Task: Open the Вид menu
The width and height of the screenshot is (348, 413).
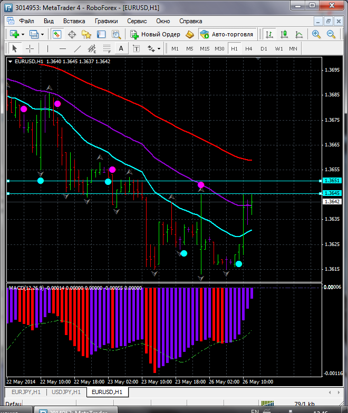Action: click(x=49, y=21)
